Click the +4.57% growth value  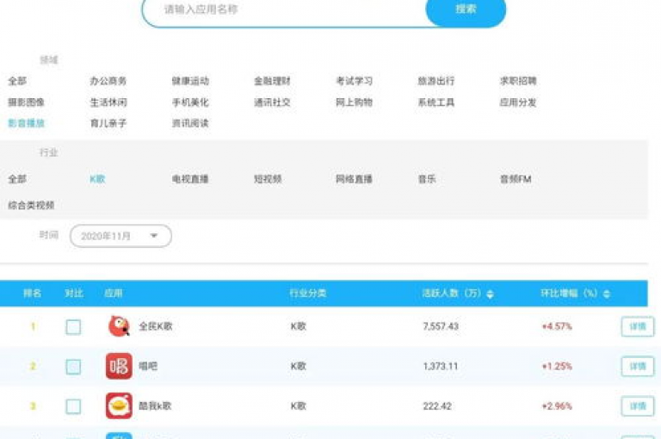point(557,326)
